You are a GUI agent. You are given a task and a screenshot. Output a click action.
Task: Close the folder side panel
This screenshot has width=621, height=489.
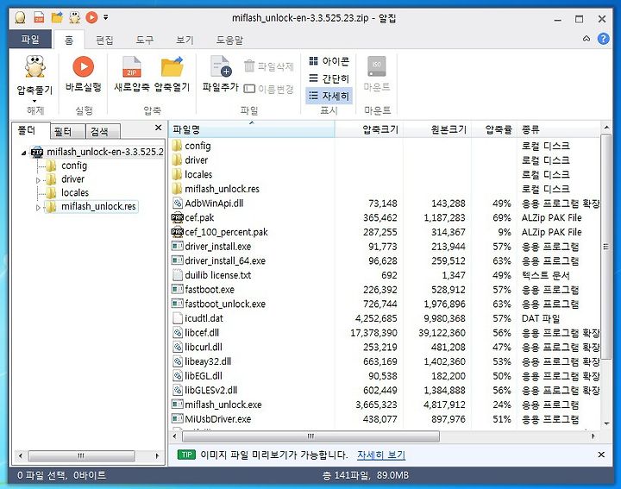coord(159,128)
